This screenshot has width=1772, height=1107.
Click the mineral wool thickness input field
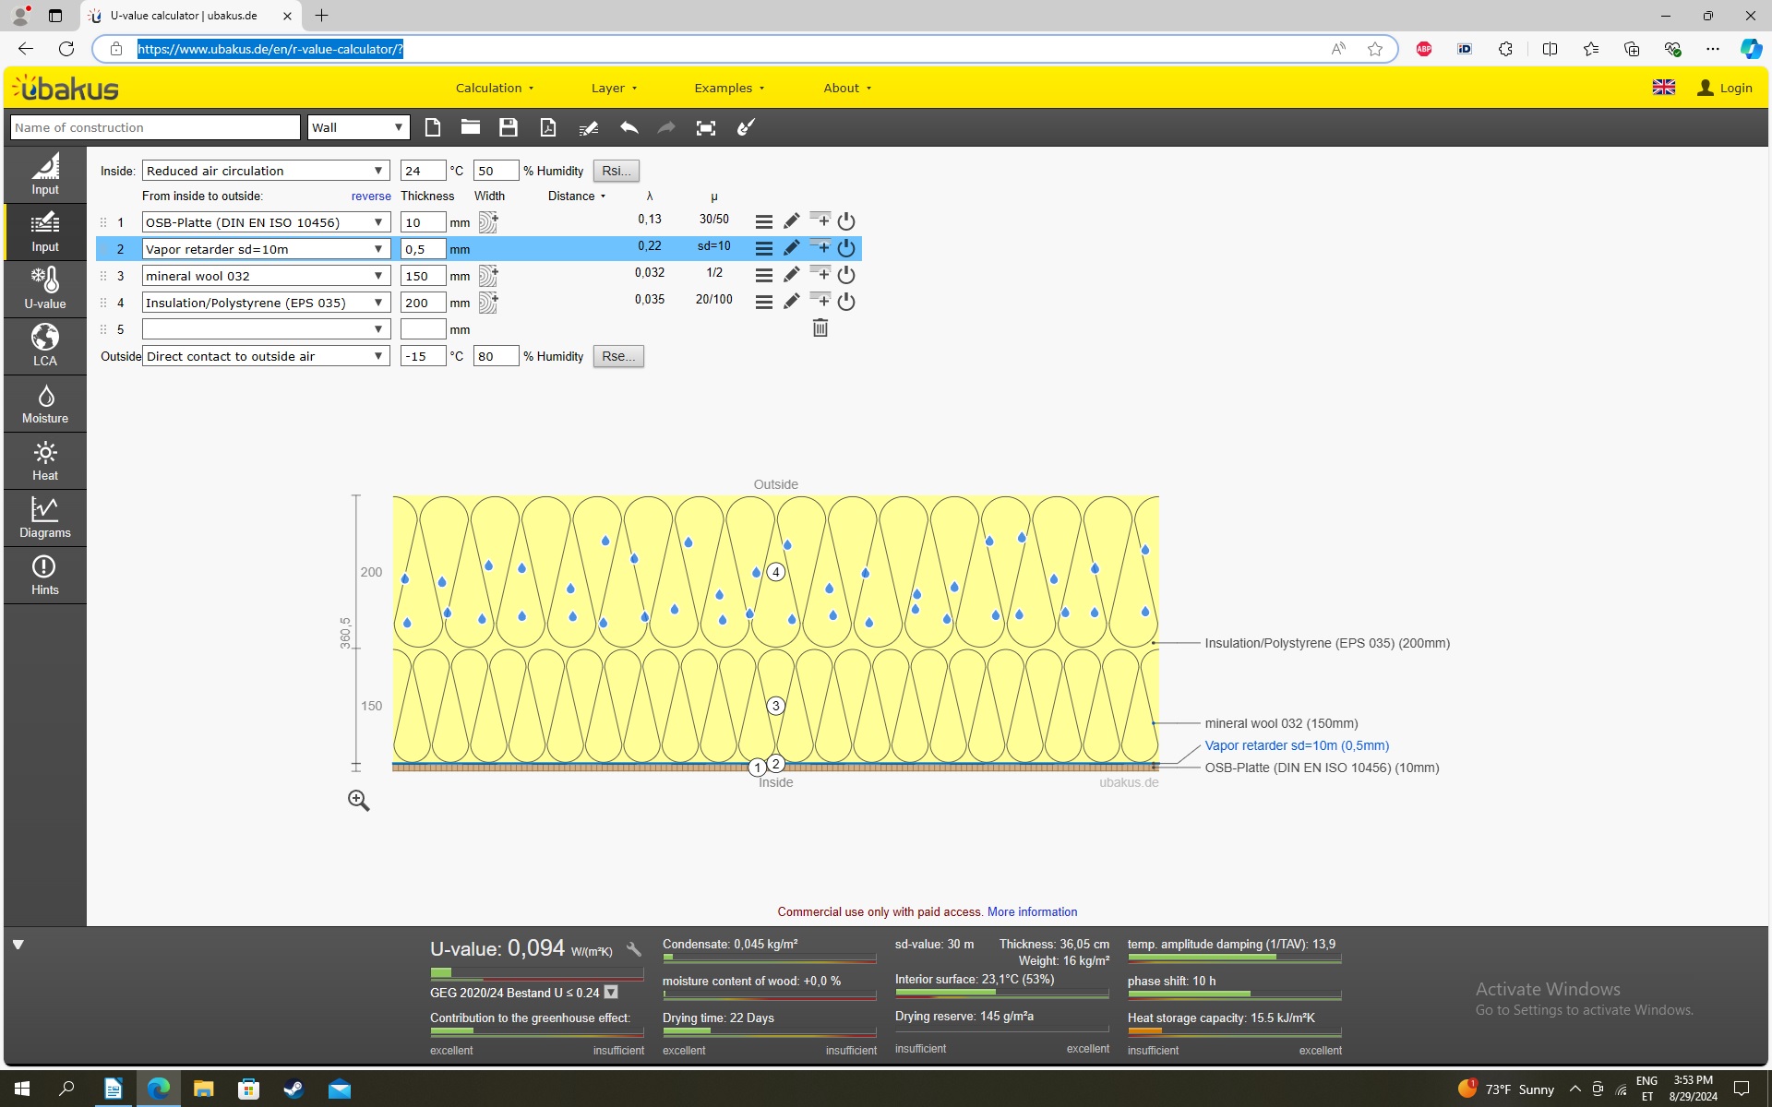click(423, 276)
